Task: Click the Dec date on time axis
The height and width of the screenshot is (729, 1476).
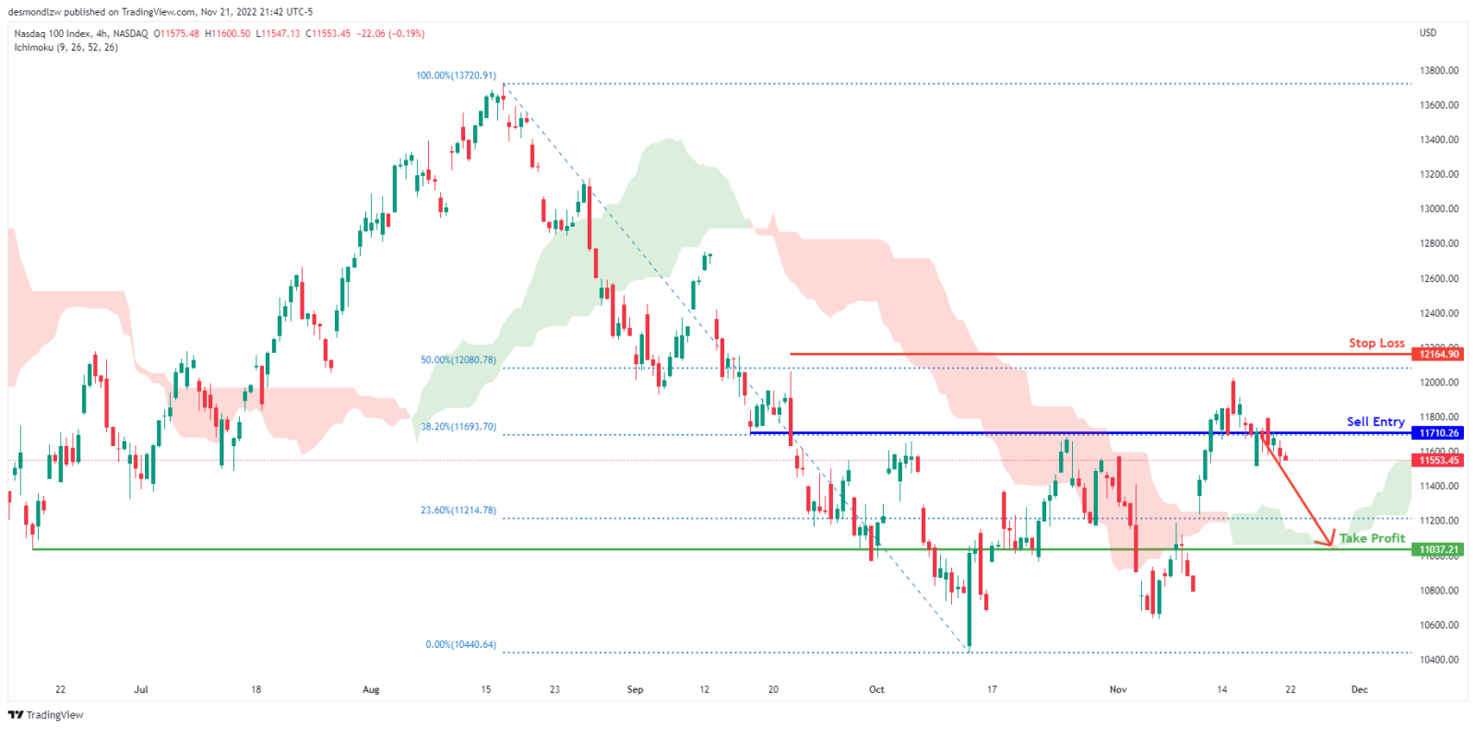Action: 1360,689
